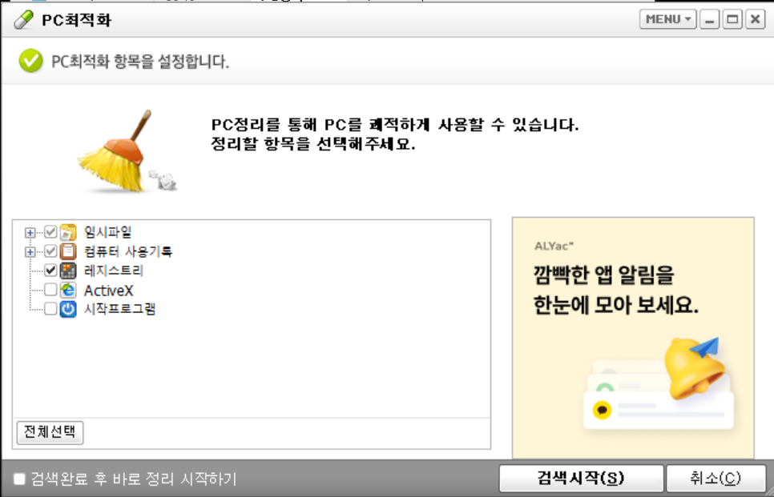Screen dimensions: 774x497
Task: Click the 컴퓨터 사용기록 notepad icon
Action: (x=68, y=251)
